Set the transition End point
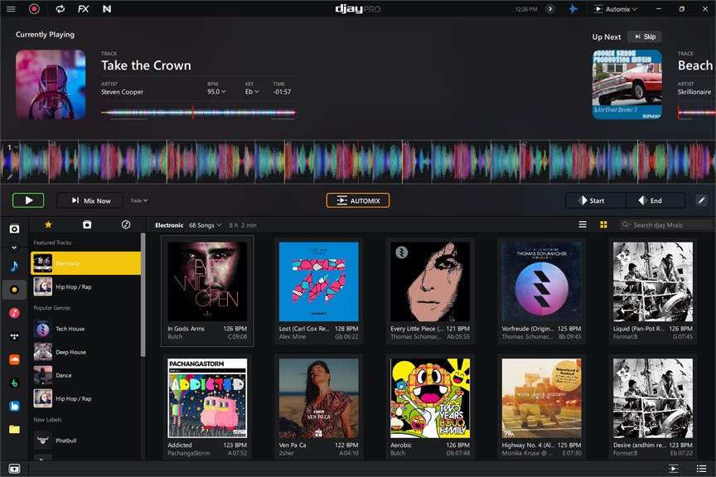The width and height of the screenshot is (716, 477). (656, 200)
